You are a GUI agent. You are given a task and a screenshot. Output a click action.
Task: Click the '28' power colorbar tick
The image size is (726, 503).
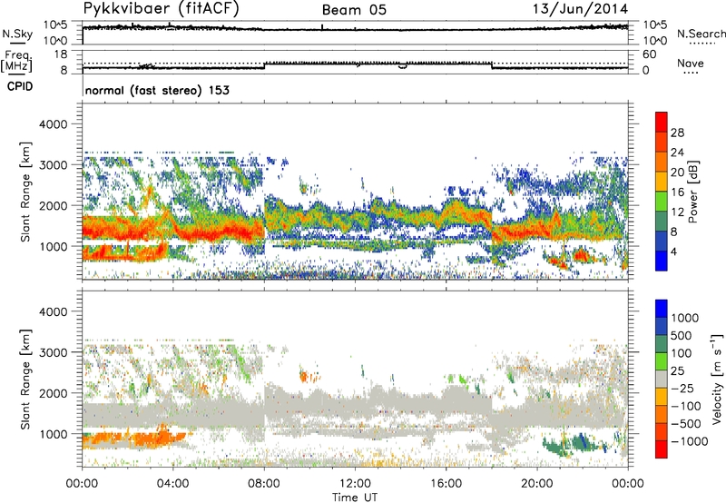[677, 133]
